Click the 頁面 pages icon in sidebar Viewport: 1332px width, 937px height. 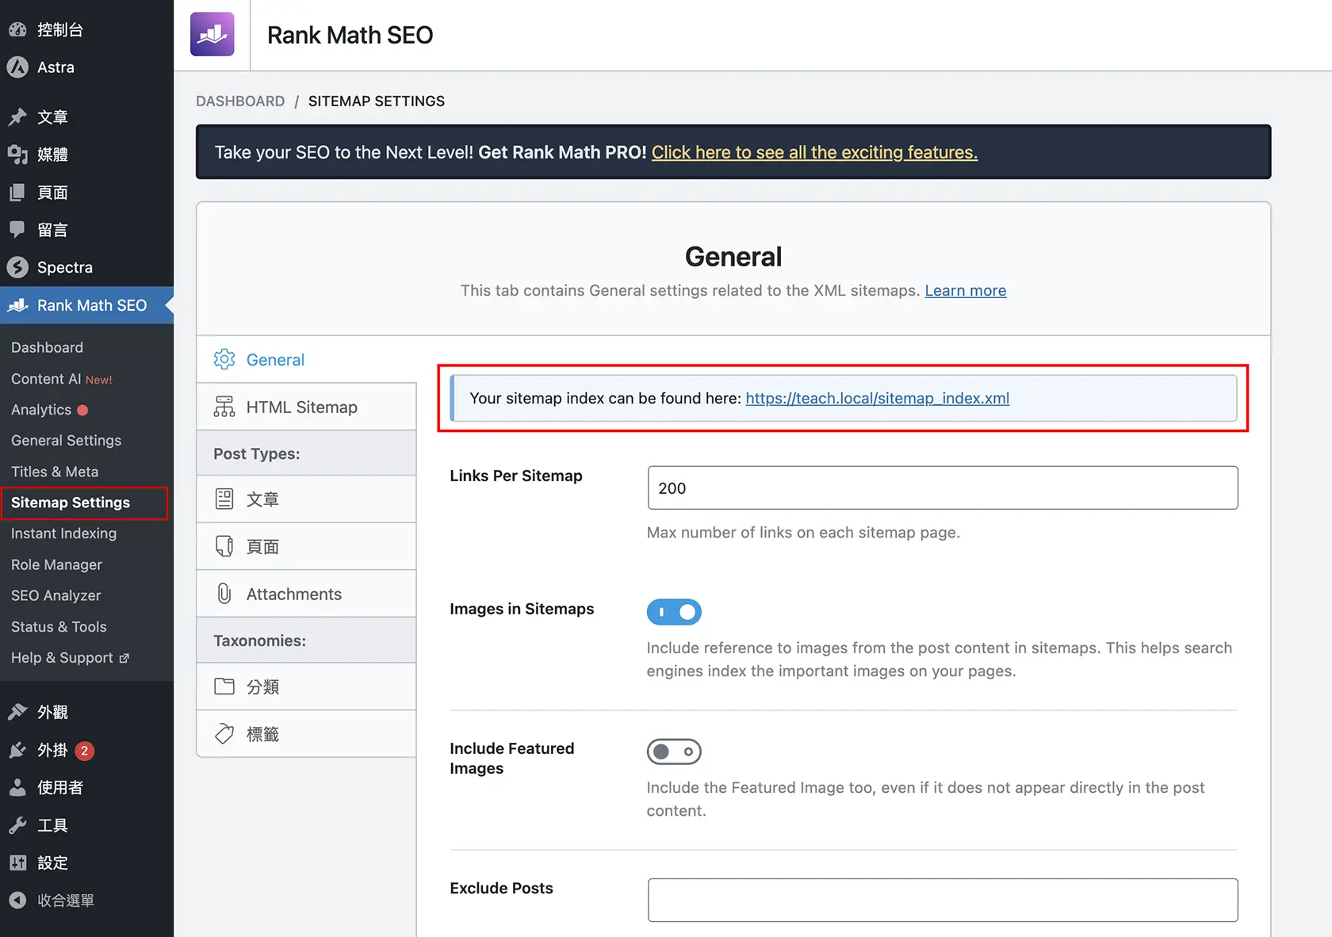point(17,193)
